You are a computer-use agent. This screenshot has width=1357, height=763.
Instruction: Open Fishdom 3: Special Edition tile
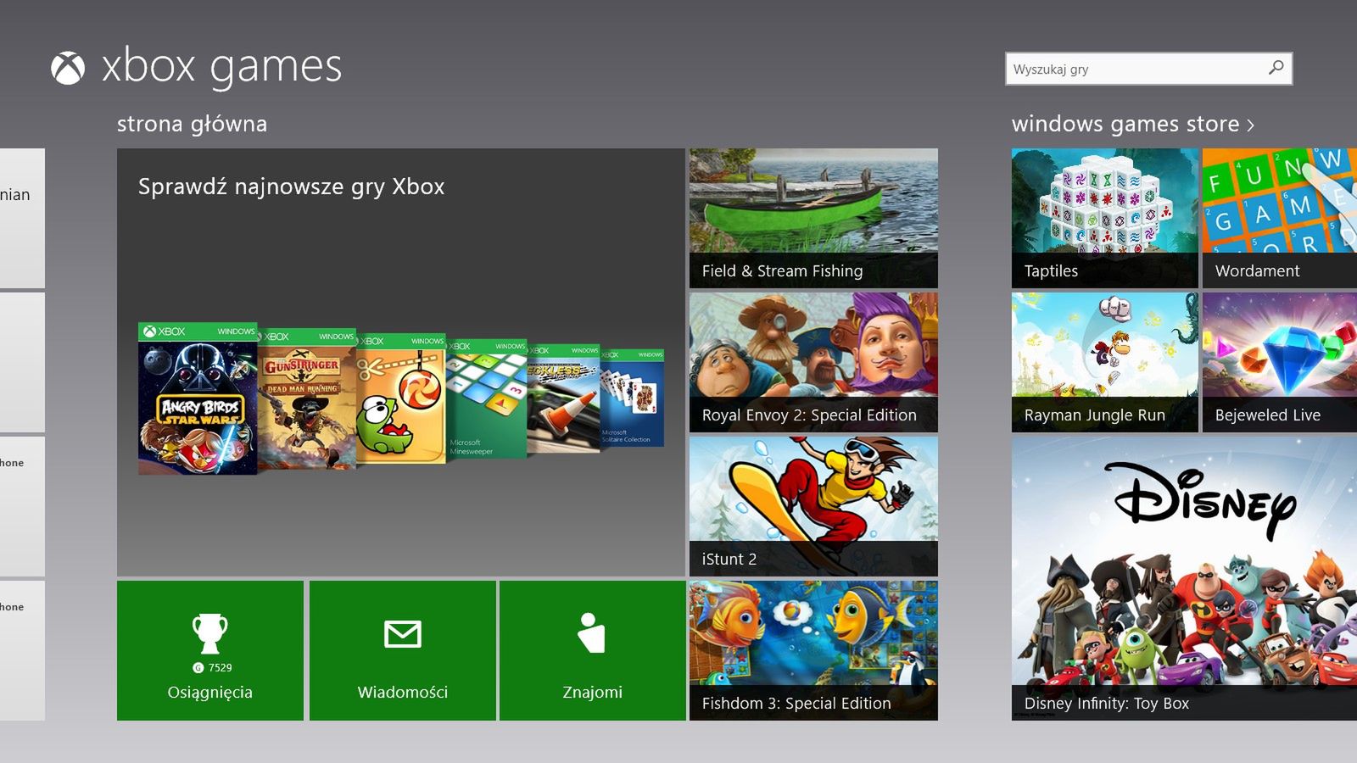pyautogui.click(x=813, y=650)
